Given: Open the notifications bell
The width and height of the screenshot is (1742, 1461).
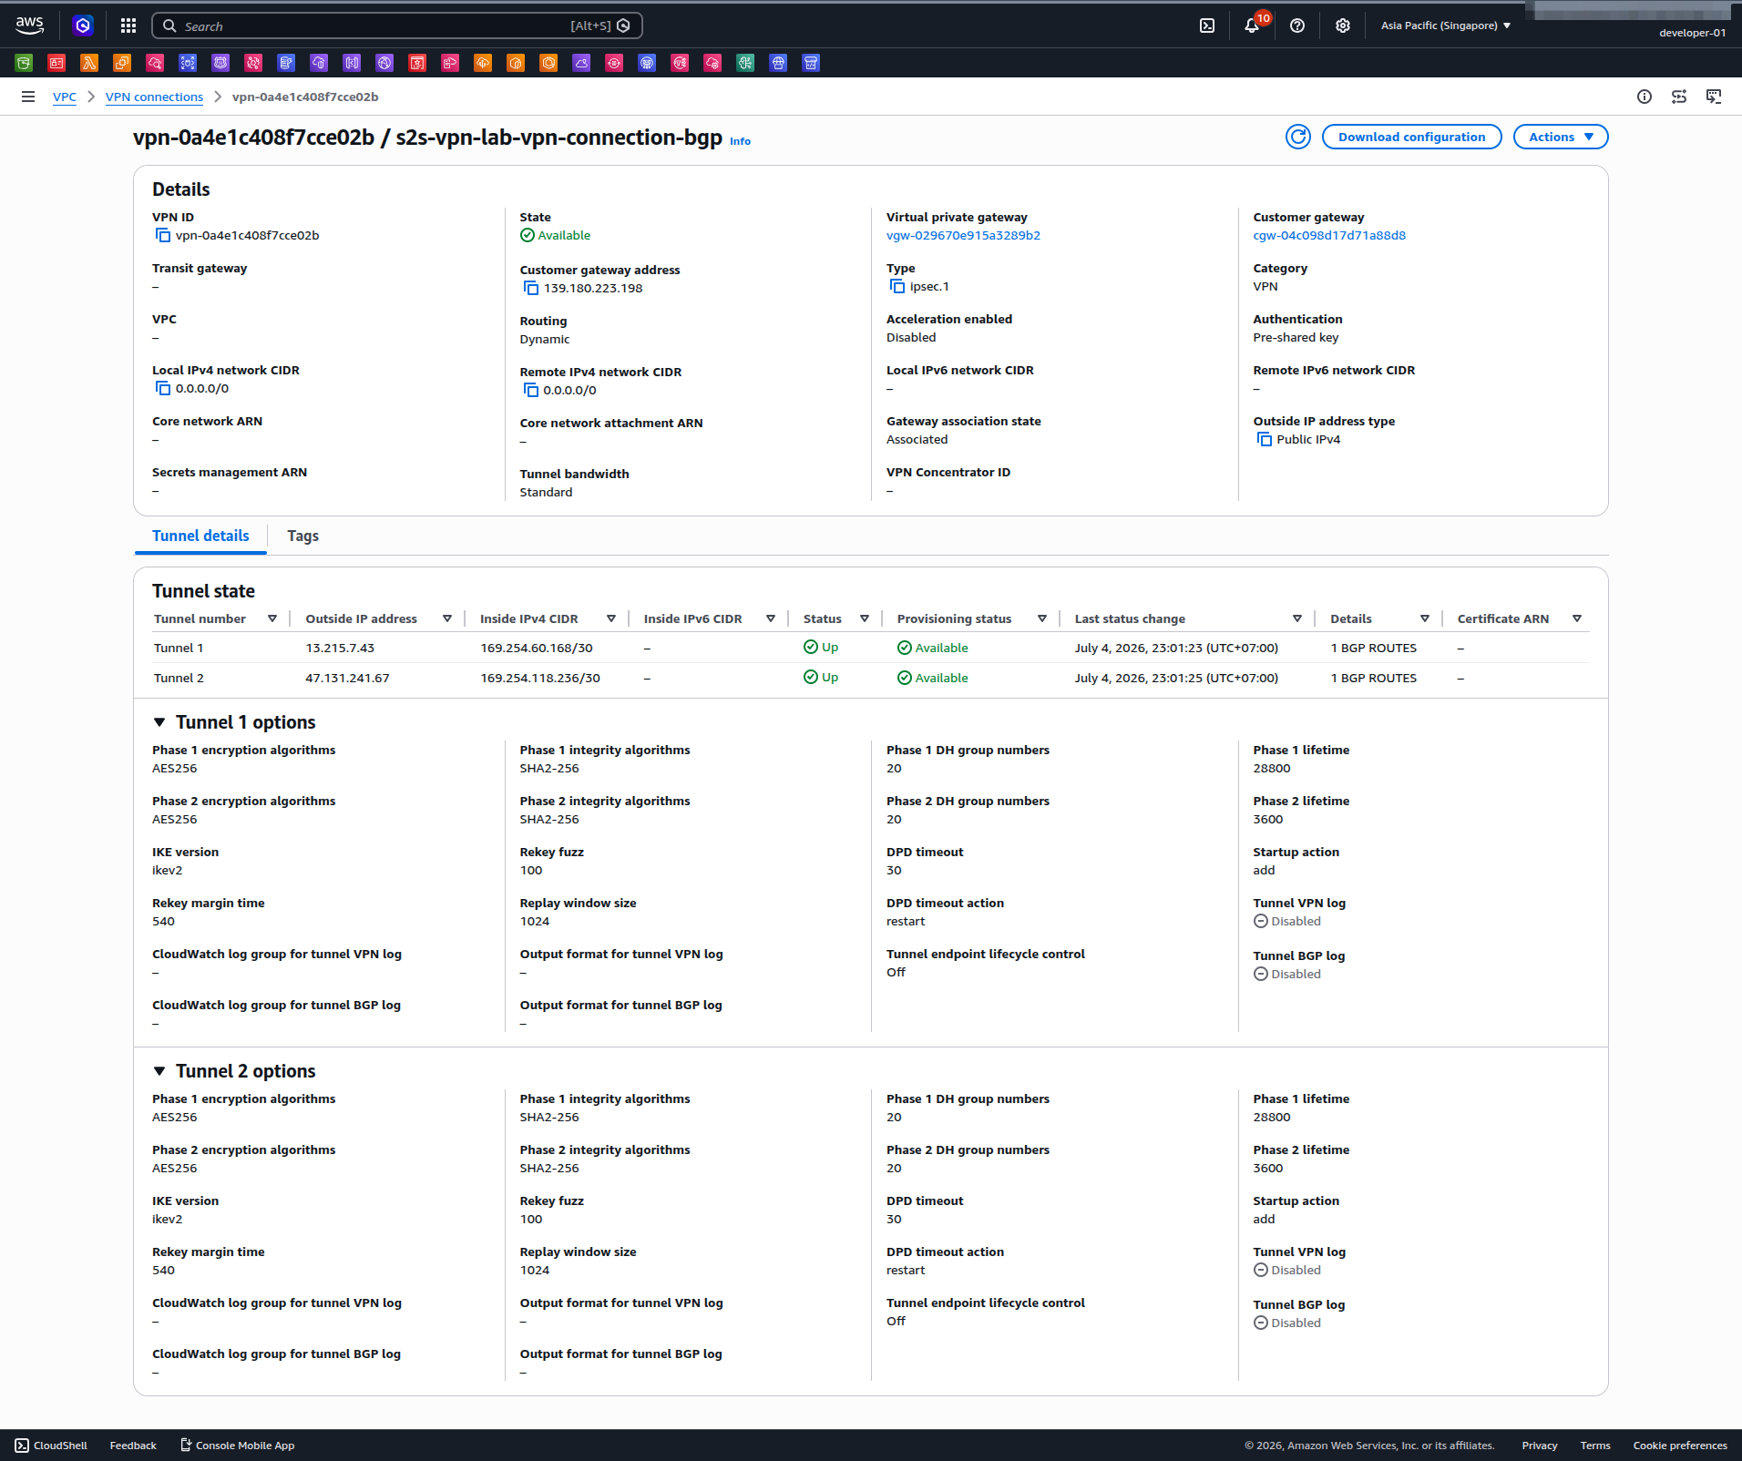Looking at the screenshot, I should point(1252,26).
